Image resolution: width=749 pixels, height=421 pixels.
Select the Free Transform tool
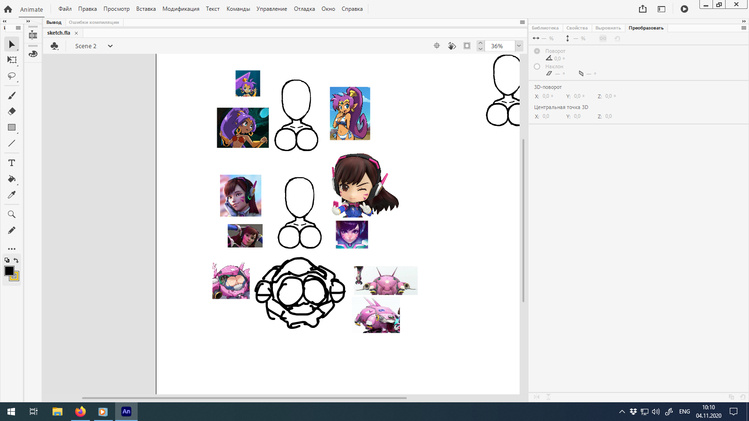click(12, 60)
